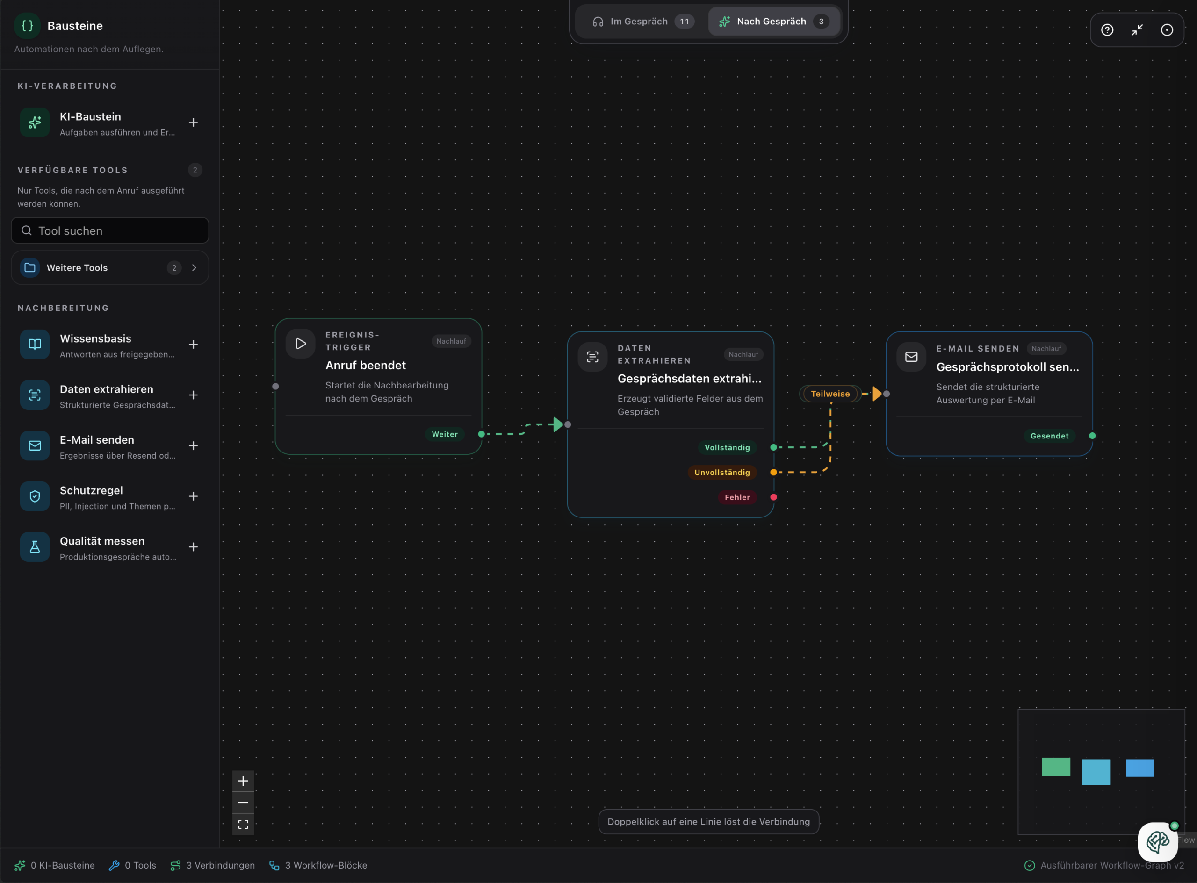Select the Weiter output handle
This screenshot has height=883, width=1197.
click(482, 434)
